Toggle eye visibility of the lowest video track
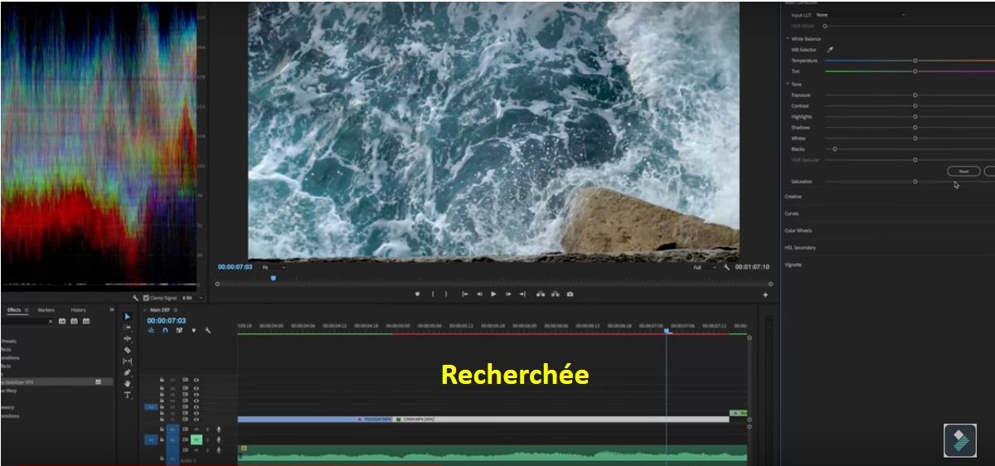The image size is (995, 466). click(197, 420)
